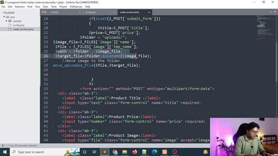Viewport: 278px width, 156px height.
Task: Open the Windows Start menu
Action: click(5, 152)
